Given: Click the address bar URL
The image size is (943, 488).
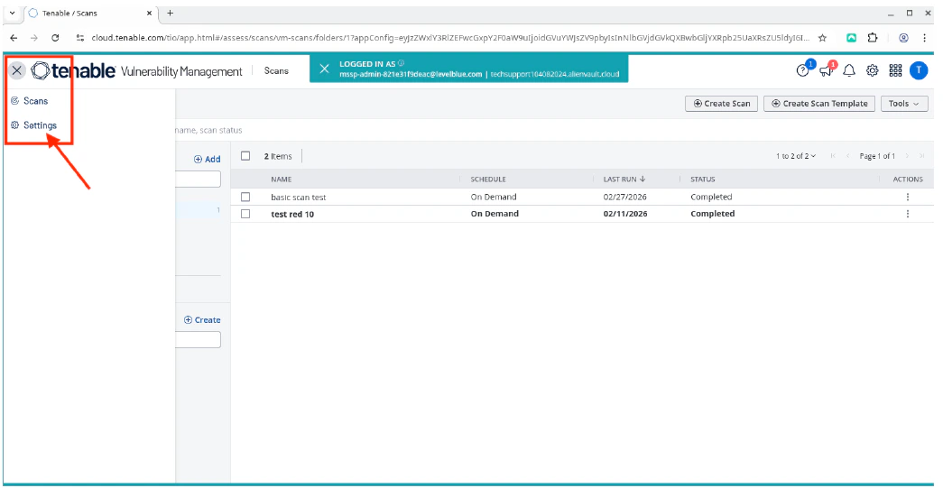Looking at the screenshot, I should click(450, 37).
